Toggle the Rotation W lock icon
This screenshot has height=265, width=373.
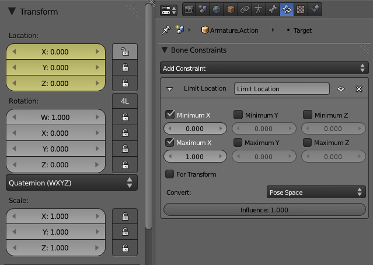tap(125, 117)
